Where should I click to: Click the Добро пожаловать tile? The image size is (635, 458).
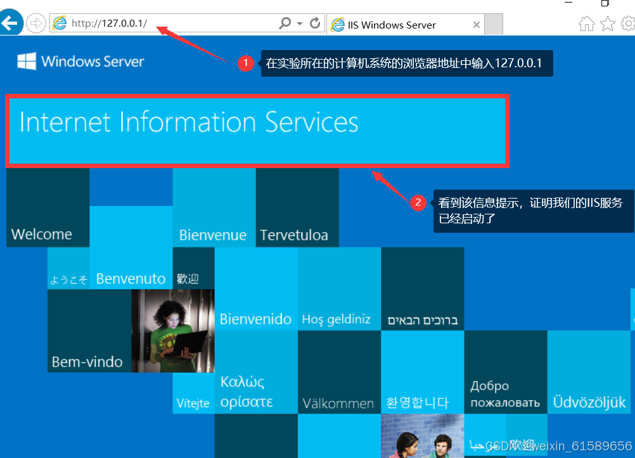coord(506,372)
